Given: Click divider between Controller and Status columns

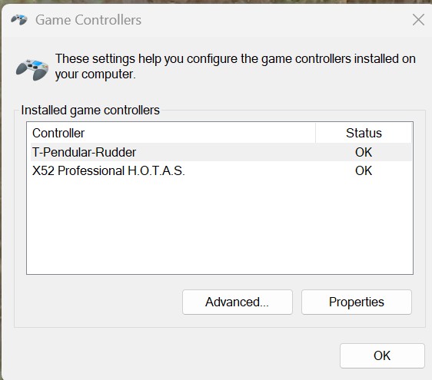Looking at the screenshot, I should (315, 133).
